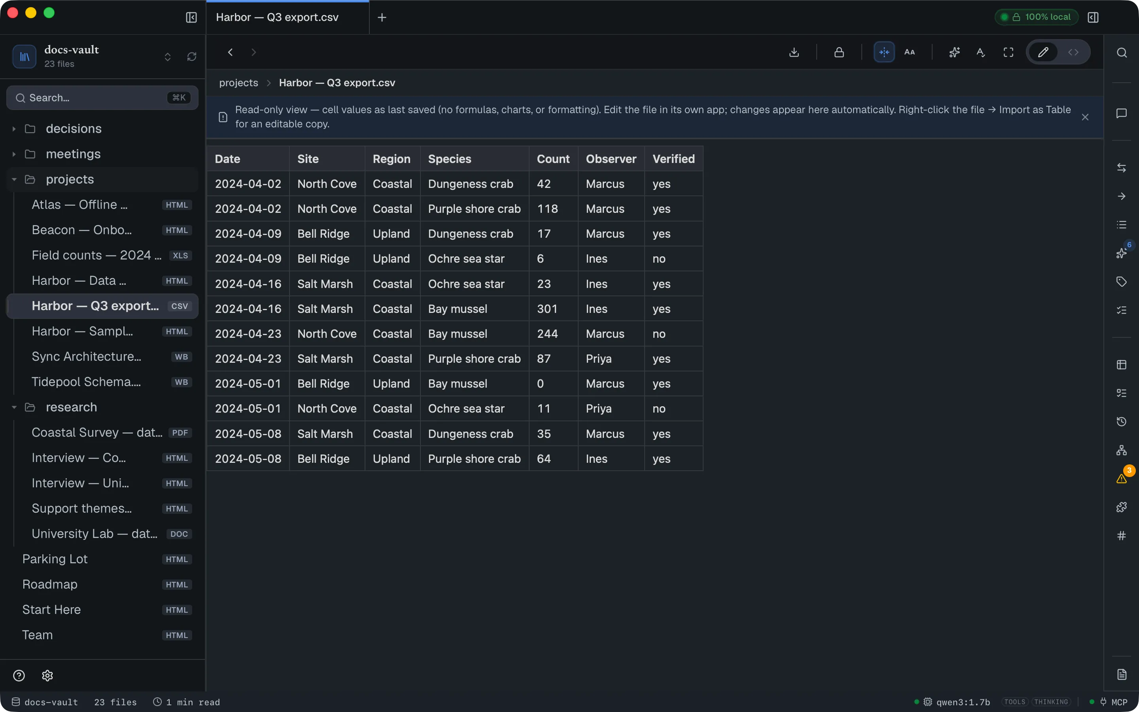Viewport: 1139px width, 712px height.
Task: Open a new tab with the plus button
Action: pyautogui.click(x=382, y=17)
